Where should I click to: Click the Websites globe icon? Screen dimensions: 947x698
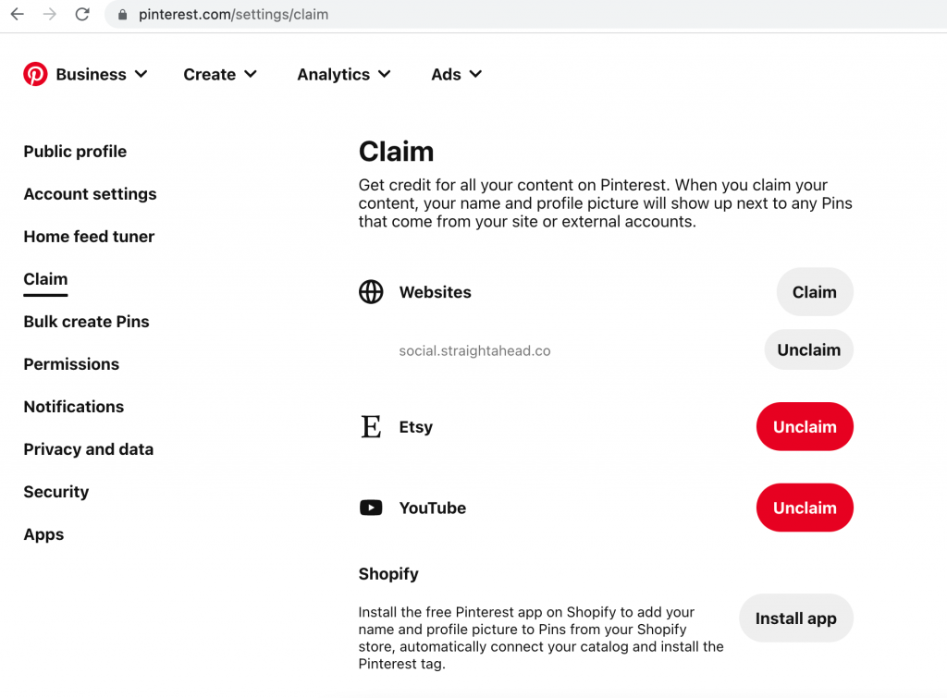(x=371, y=291)
